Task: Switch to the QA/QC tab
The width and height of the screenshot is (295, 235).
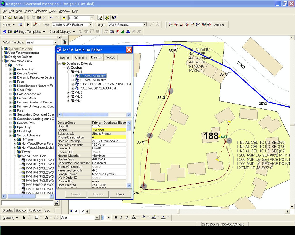Action: tap(110, 58)
